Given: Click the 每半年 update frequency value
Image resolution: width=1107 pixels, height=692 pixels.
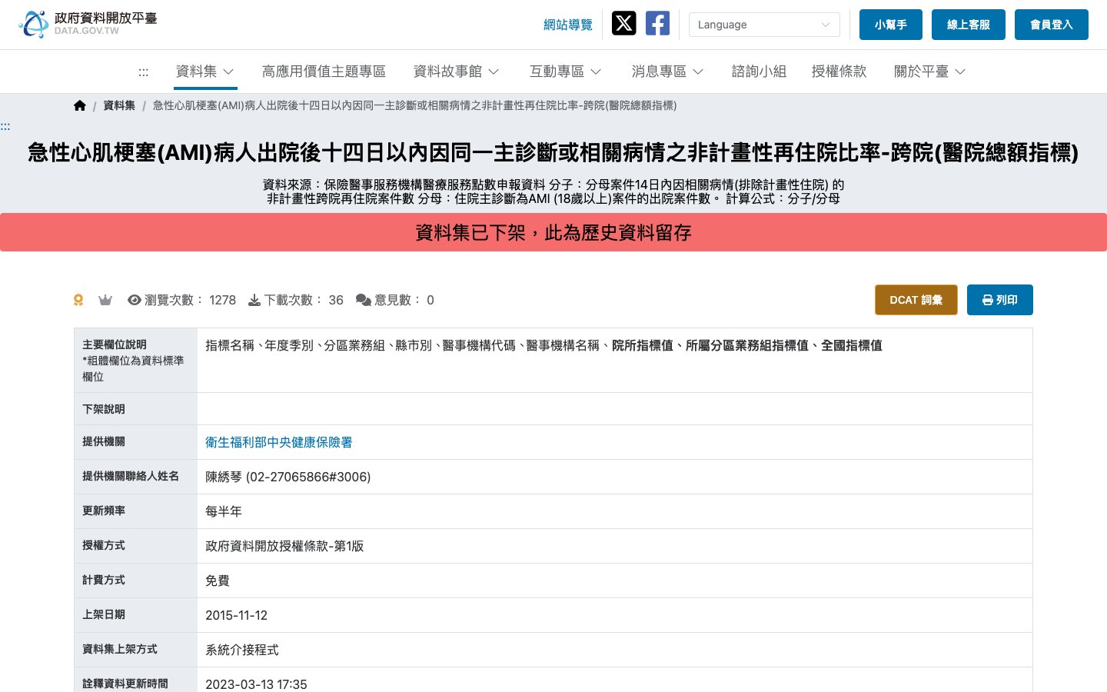Looking at the screenshot, I should click(x=224, y=511).
